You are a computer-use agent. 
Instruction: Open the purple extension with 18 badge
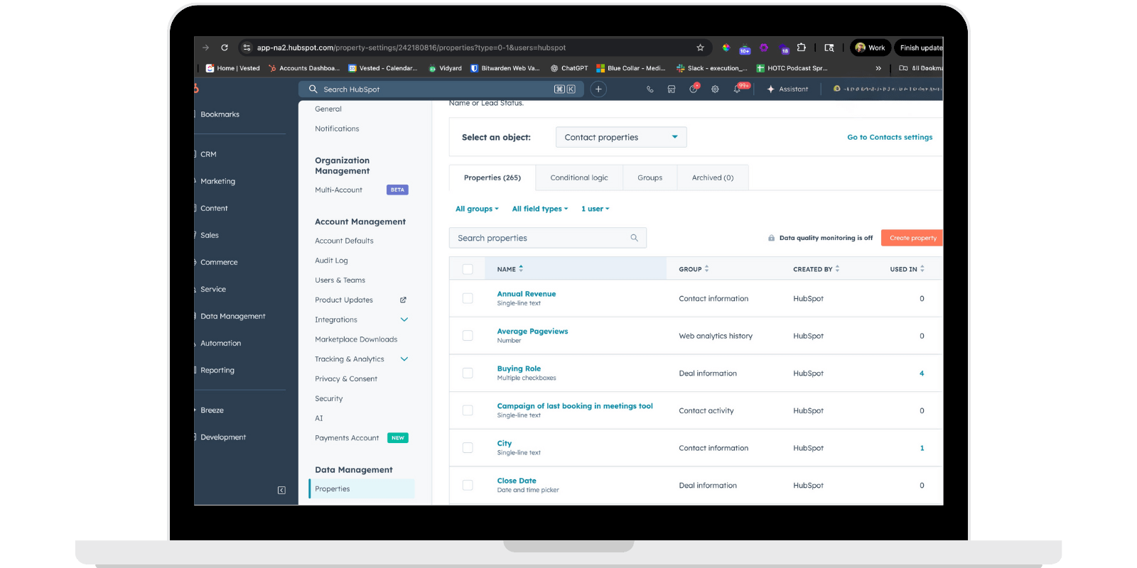[784, 48]
